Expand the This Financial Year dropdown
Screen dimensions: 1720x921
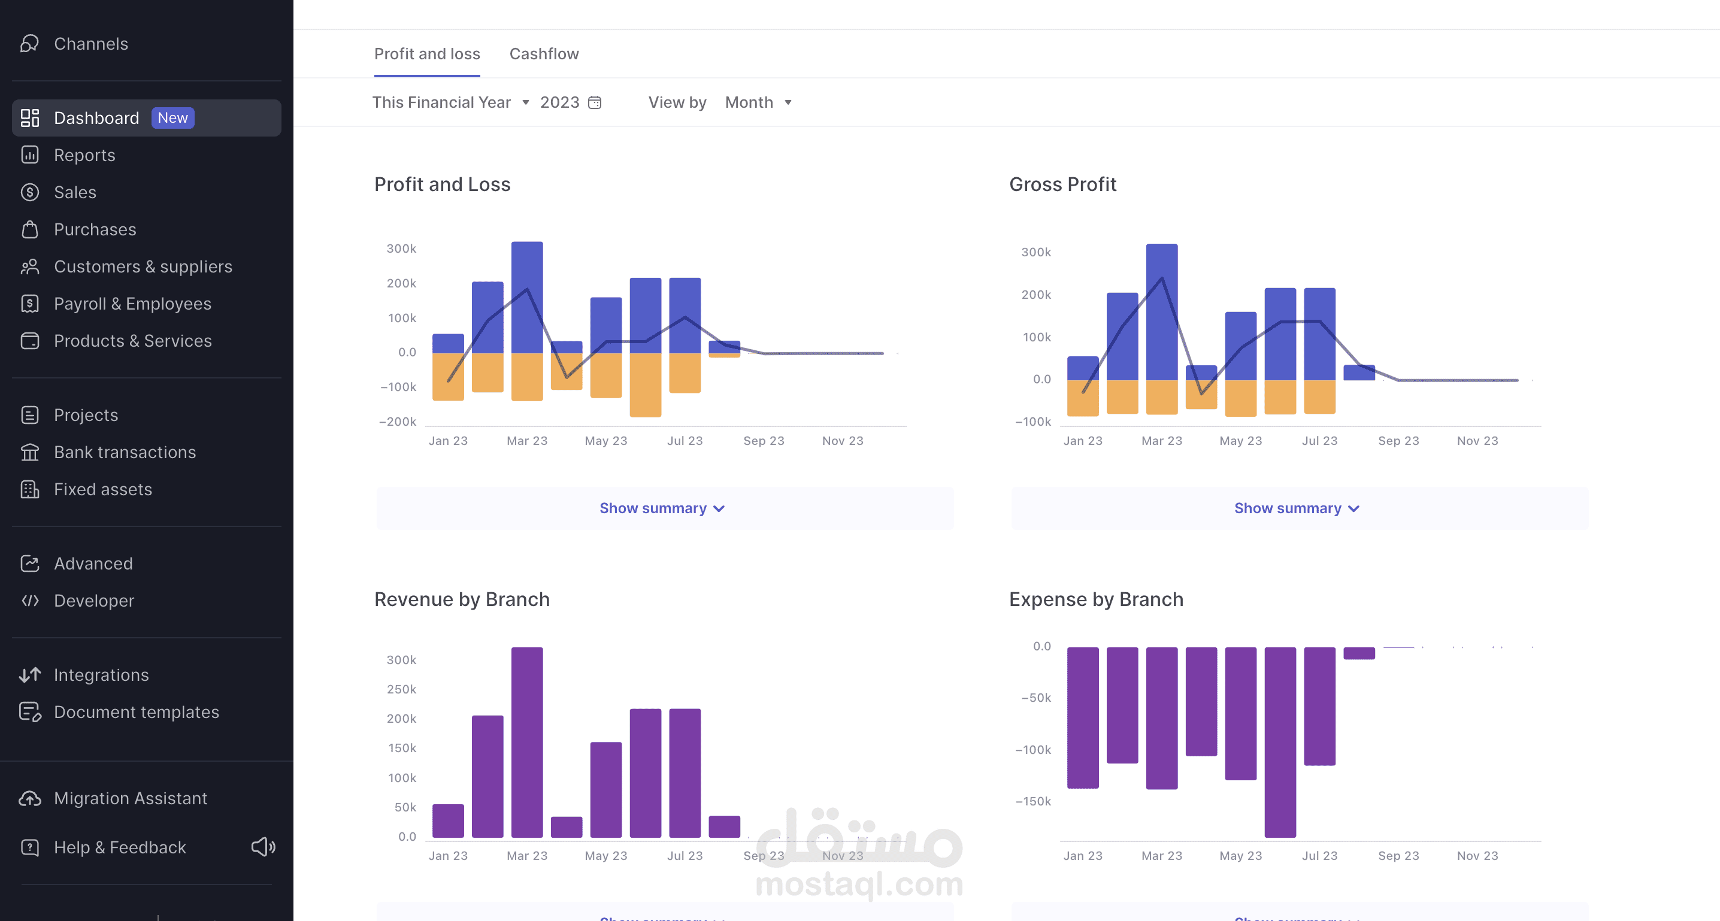451,102
